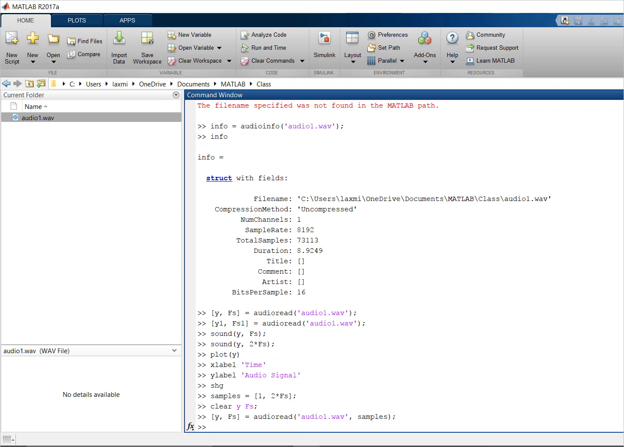This screenshot has height=447, width=624.
Task: Switch to the APPS tab
Action: (x=127, y=20)
